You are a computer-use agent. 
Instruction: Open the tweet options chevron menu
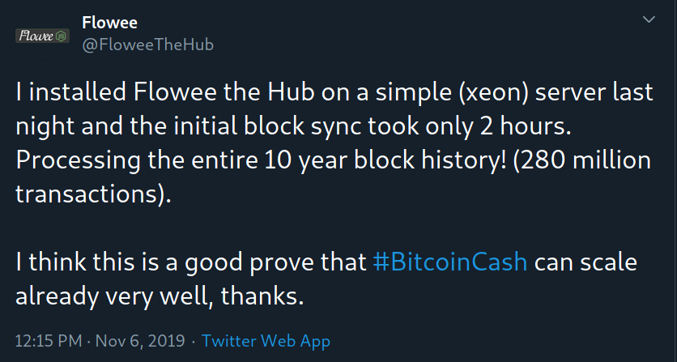(x=649, y=19)
